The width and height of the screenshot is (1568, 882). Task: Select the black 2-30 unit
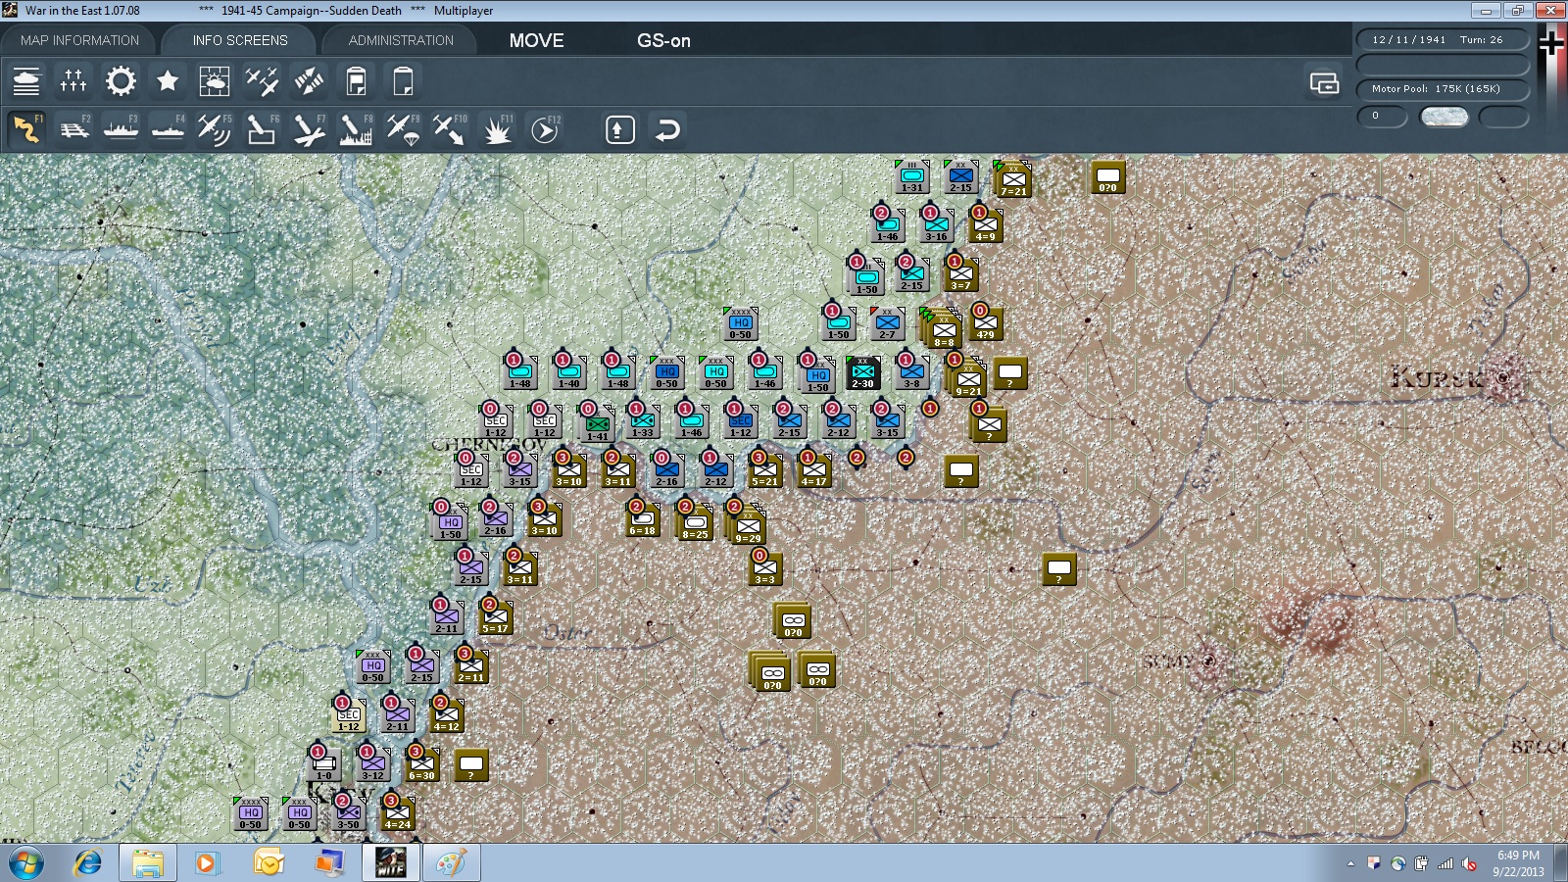pos(862,371)
